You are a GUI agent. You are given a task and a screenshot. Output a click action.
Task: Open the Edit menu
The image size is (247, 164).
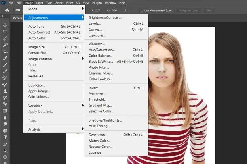[19, 3]
